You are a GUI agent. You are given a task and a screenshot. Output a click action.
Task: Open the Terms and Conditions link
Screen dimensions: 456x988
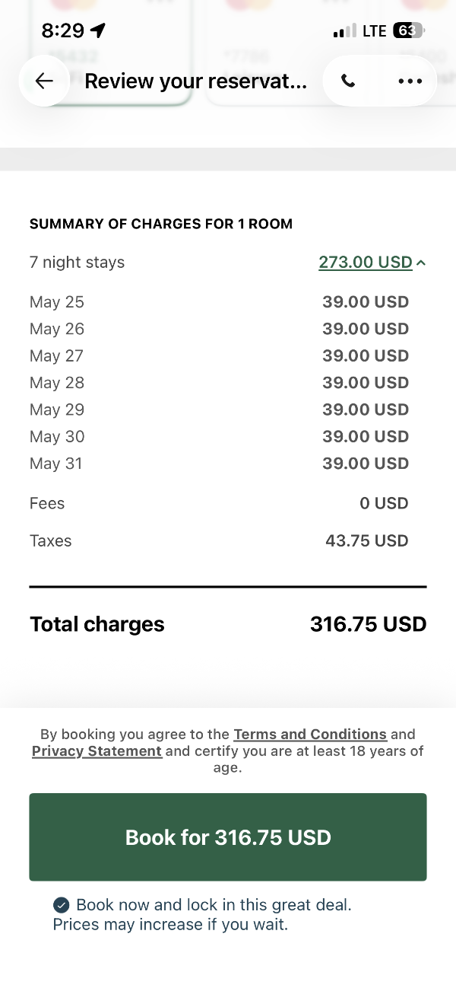(310, 735)
